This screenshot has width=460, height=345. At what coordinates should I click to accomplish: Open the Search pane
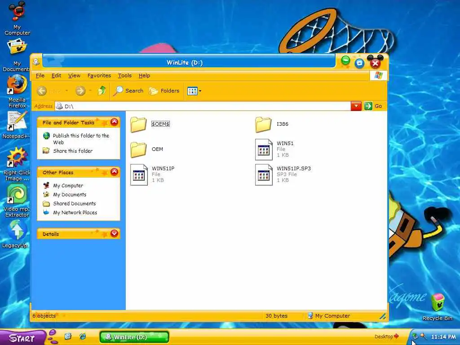128,91
